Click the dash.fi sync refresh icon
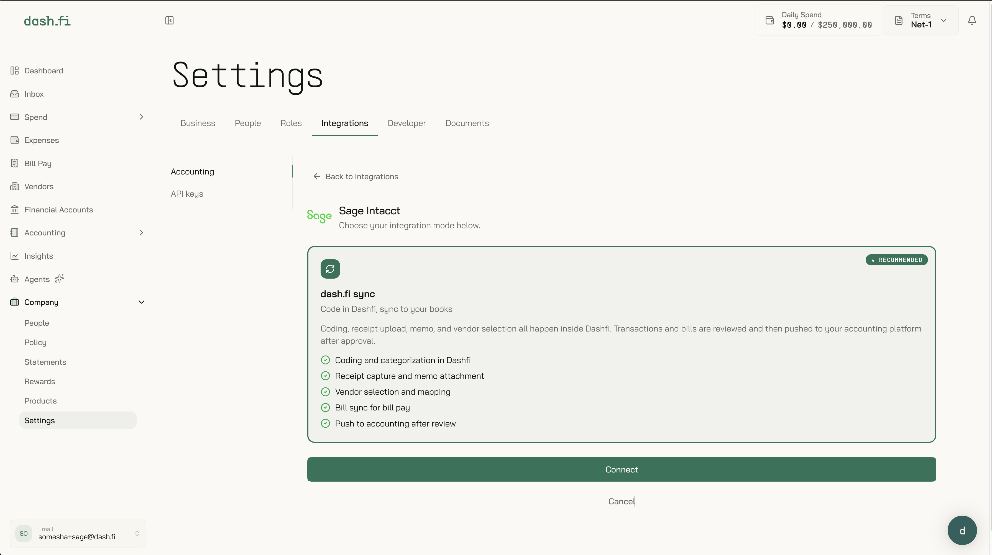992x555 pixels. [330, 269]
